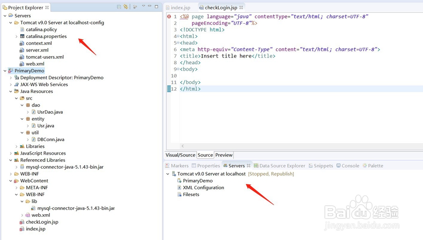
Task: Click the util package icon
Action: click(x=28, y=133)
